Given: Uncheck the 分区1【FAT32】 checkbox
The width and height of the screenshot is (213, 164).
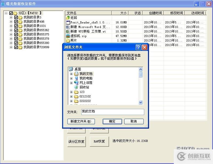Looking at the screenshot, I should tap(11, 13).
